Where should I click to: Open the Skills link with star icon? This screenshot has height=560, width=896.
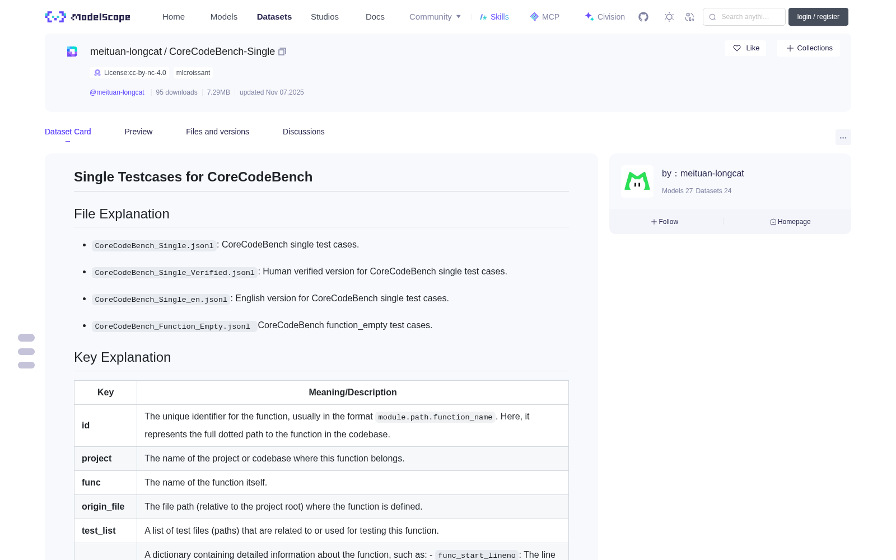494,17
